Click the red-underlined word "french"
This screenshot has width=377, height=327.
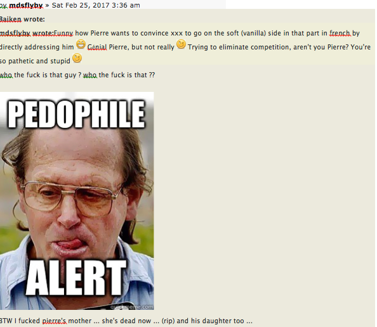340,33
